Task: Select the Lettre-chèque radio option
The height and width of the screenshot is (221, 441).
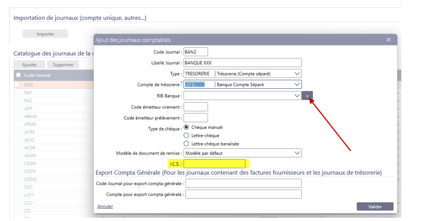Action: coord(186,136)
